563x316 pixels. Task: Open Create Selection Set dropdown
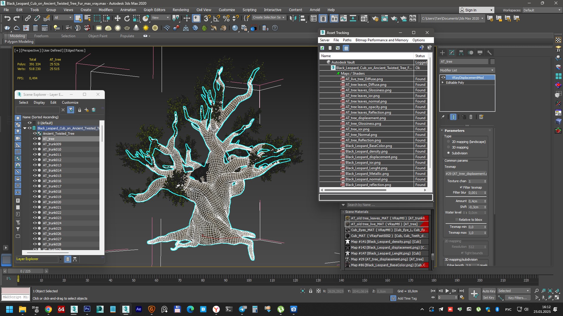tap(269, 18)
